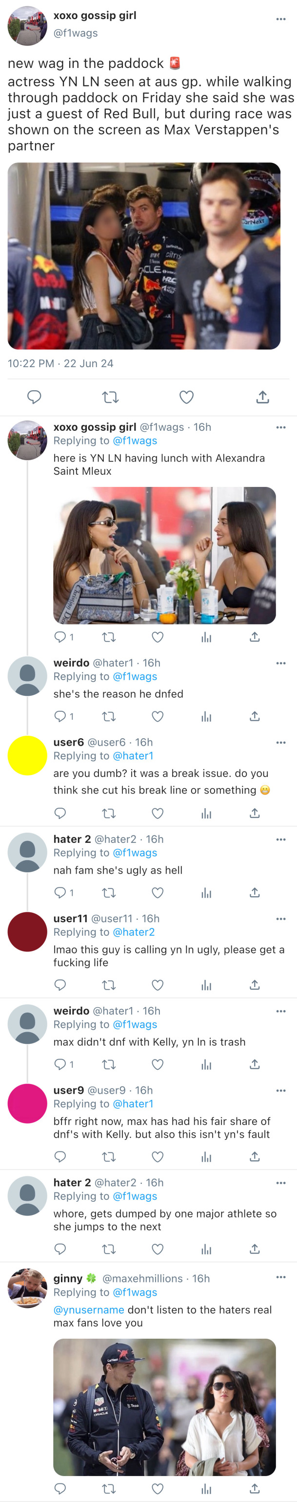297x1502 pixels.
Task: Like user11's reply to hater2
Action: (158, 985)
